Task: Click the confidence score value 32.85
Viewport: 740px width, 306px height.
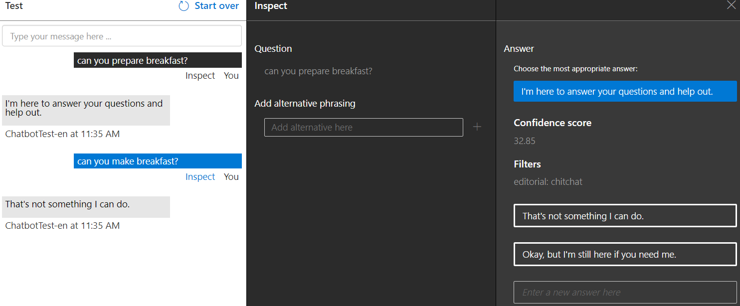Action: (x=525, y=141)
